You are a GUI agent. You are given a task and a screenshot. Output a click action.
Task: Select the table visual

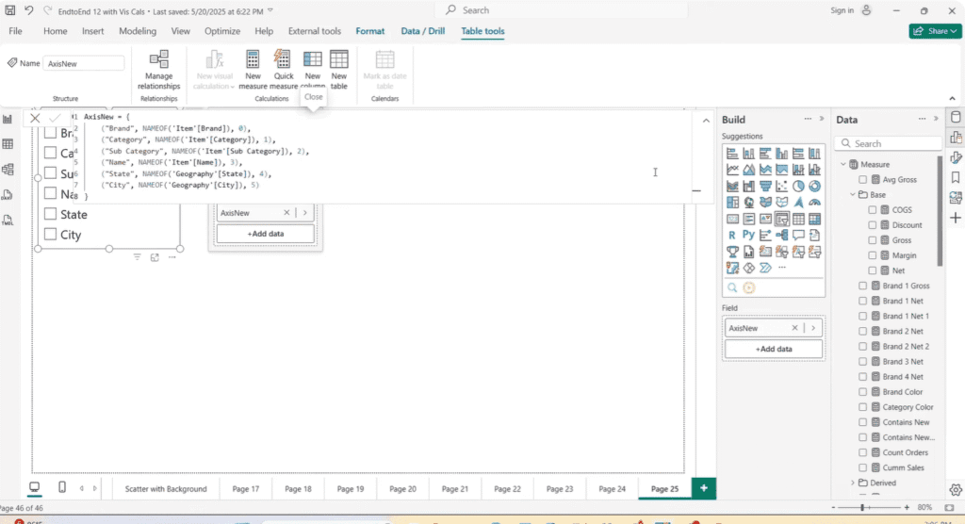798,219
